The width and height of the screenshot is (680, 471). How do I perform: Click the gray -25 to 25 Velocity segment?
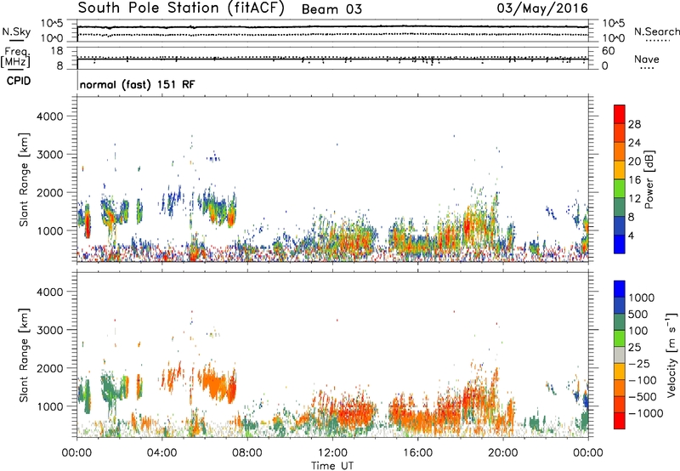coord(620,355)
